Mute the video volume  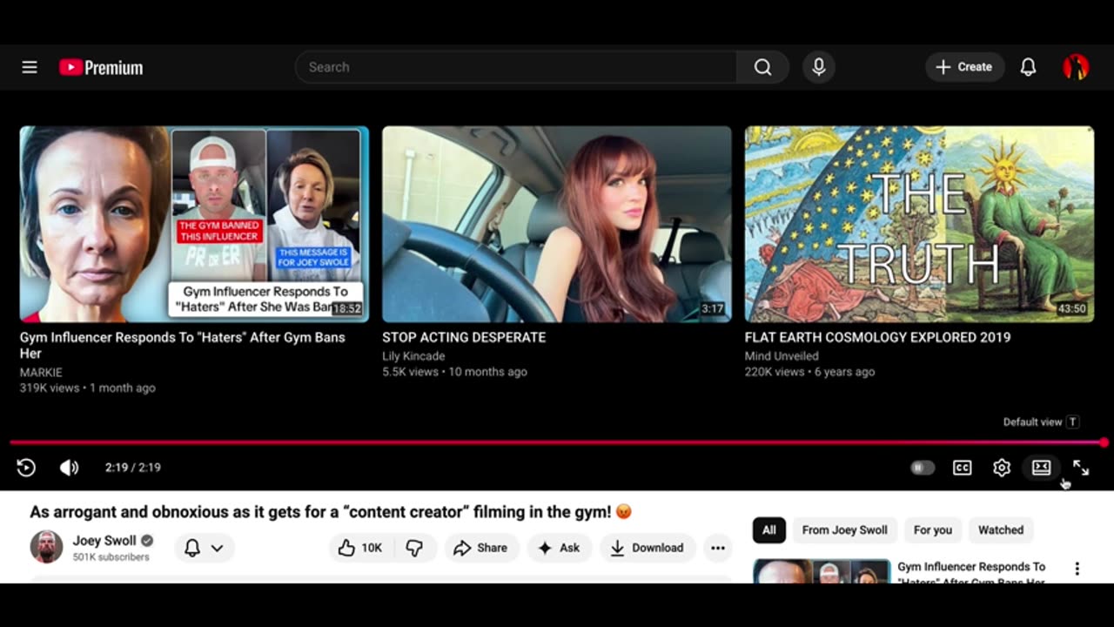coord(69,468)
